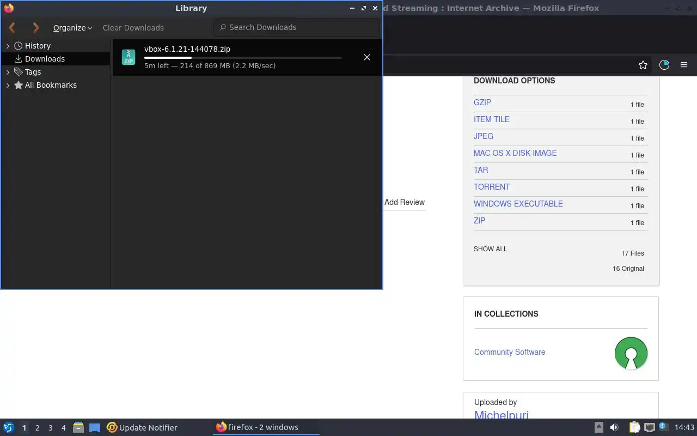This screenshot has height=436, width=697.
Task: Expand the History tree item
Action: pyautogui.click(x=8, y=46)
